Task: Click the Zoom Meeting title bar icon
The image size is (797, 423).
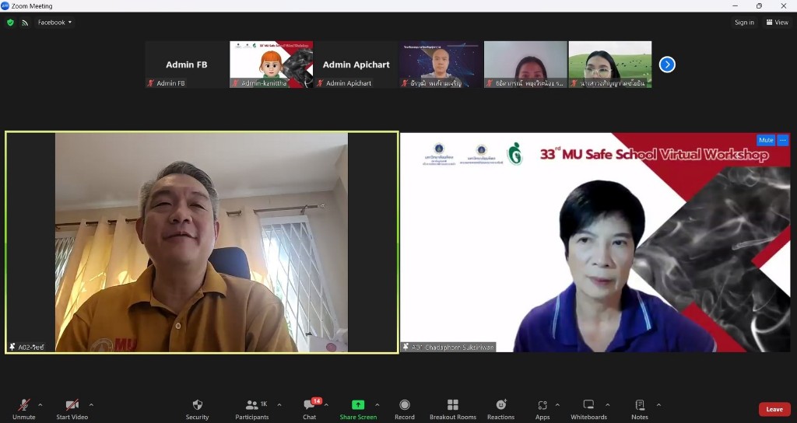Action: (x=5, y=6)
